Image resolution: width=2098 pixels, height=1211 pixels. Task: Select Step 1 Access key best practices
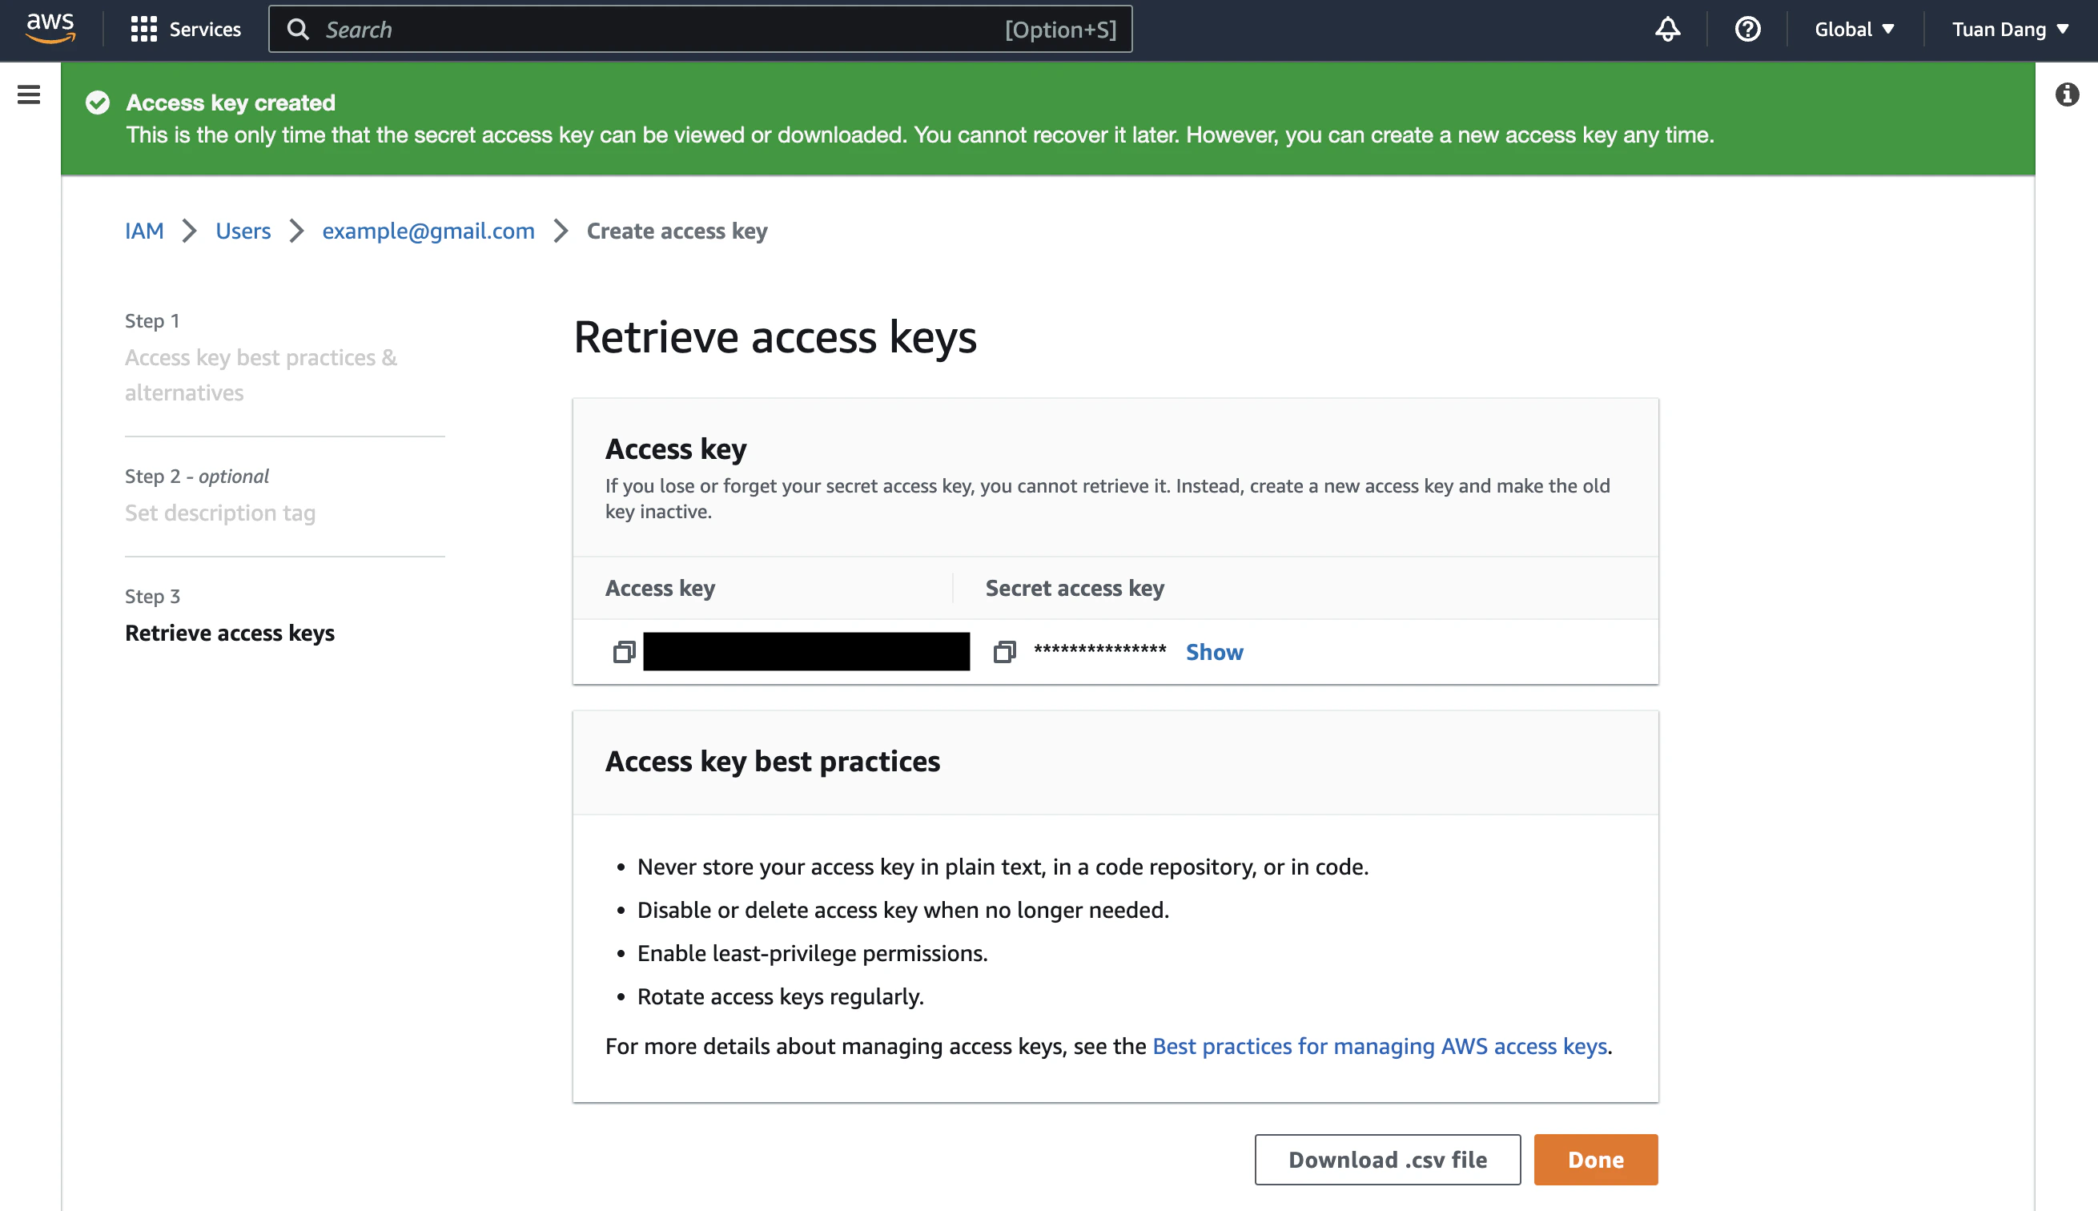pyautogui.click(x=261, y=374)
